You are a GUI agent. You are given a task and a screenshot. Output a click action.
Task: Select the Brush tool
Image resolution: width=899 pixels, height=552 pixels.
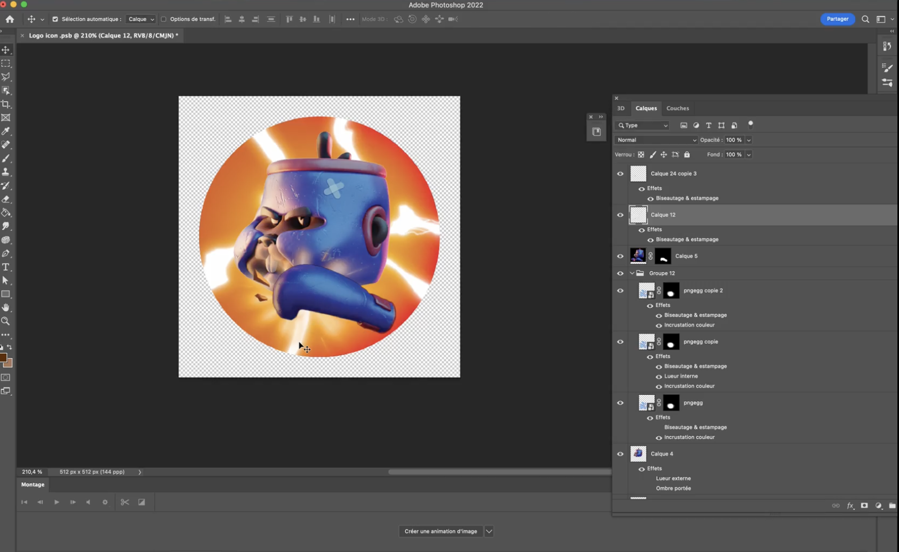(x=6, y=159)
